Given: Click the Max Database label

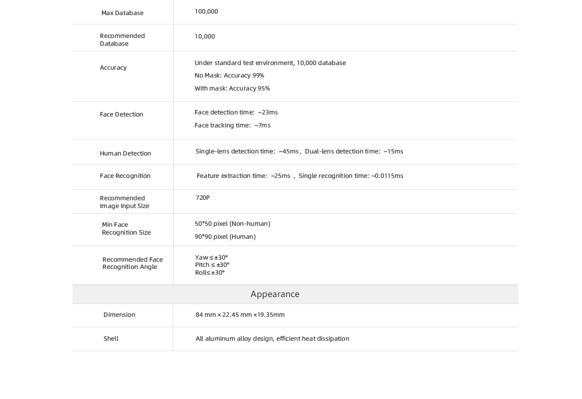Looking at the screenshot, I should tap(122, 13).
